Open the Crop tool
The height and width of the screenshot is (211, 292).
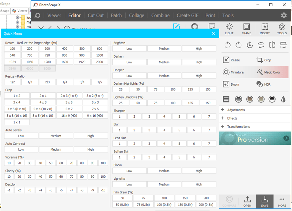(x=264, y=60)
